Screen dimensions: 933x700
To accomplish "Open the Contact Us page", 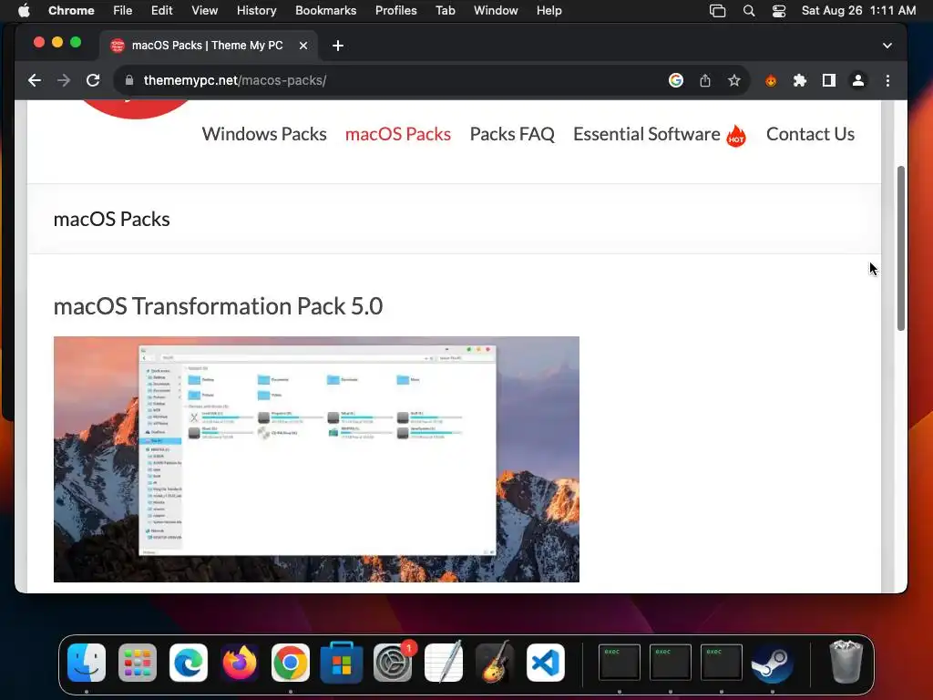I will 810,134.
